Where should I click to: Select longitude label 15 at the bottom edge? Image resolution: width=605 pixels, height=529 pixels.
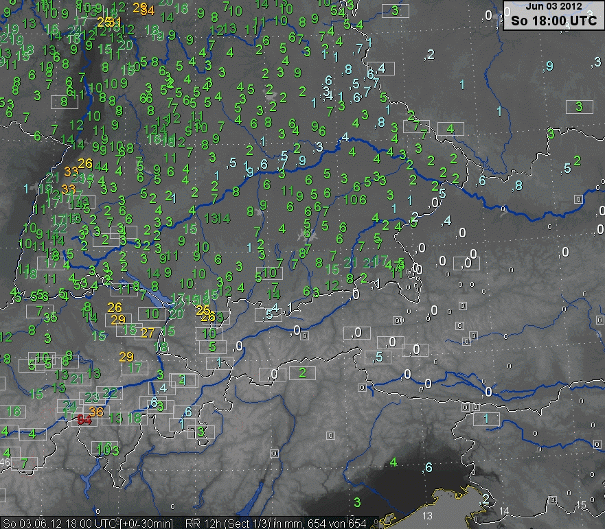582,505
